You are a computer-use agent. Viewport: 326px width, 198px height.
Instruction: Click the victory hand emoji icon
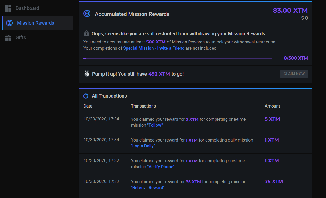87,73
